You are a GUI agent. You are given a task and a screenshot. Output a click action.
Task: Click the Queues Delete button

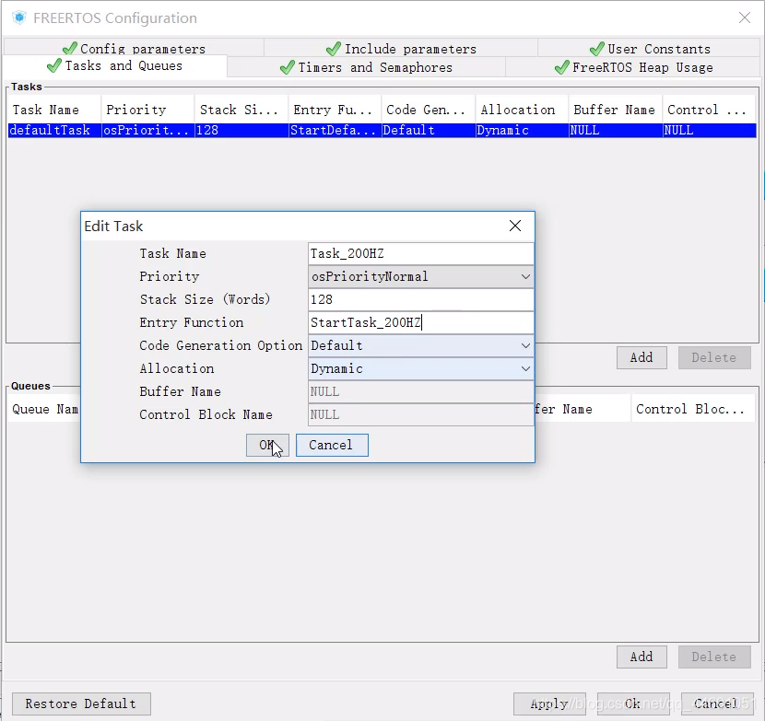click(714, 657)
